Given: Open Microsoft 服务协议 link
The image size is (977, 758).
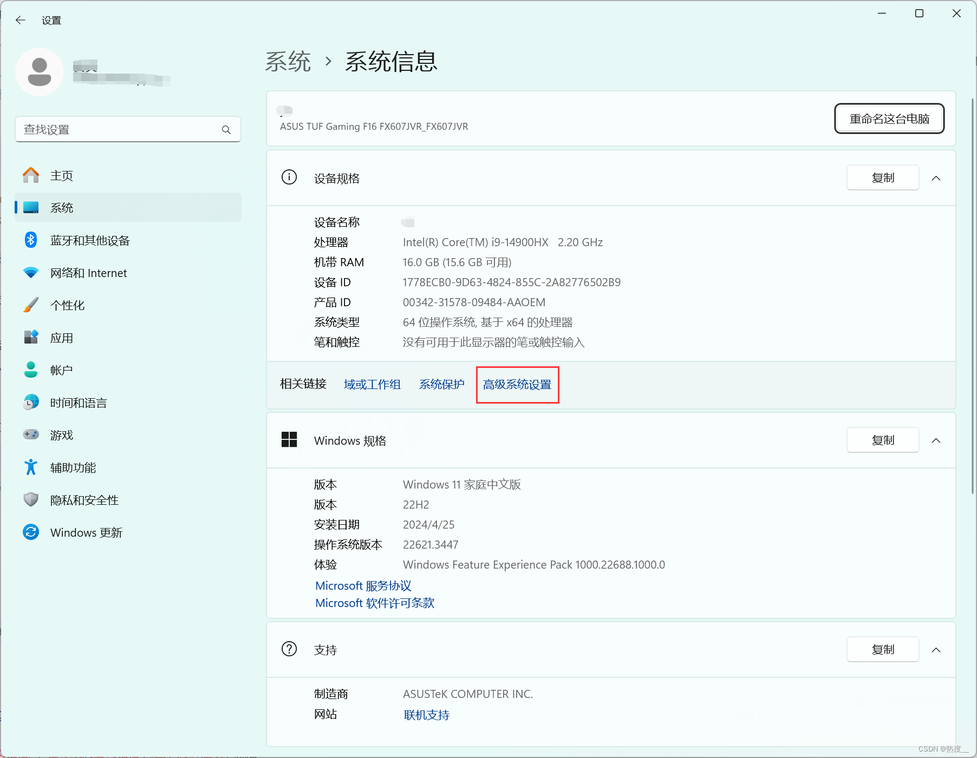Looking at the screenshot, I should [363, 586].
